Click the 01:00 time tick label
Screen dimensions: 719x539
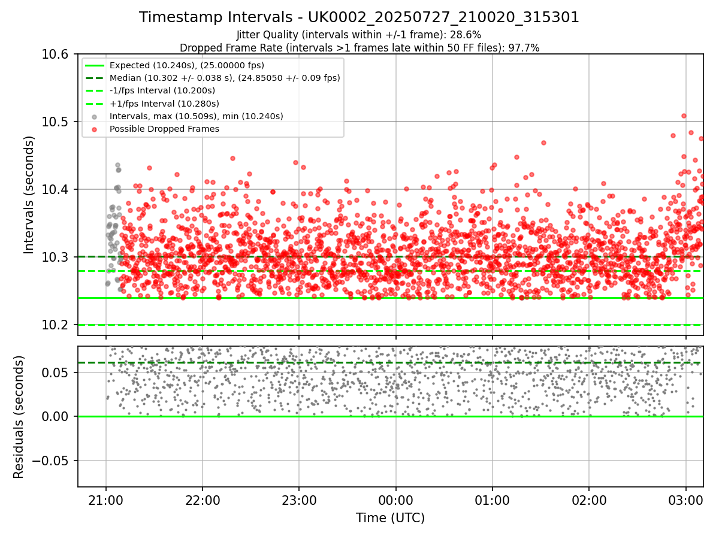[x=493, y=499]
